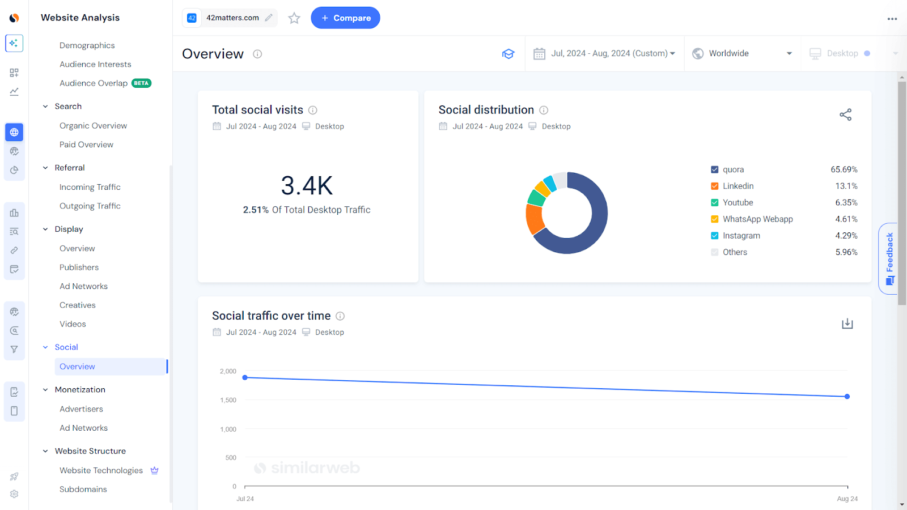Open the AI sparkle assistant icon
The image size is (907, 510).
click(x=14, y=43)
